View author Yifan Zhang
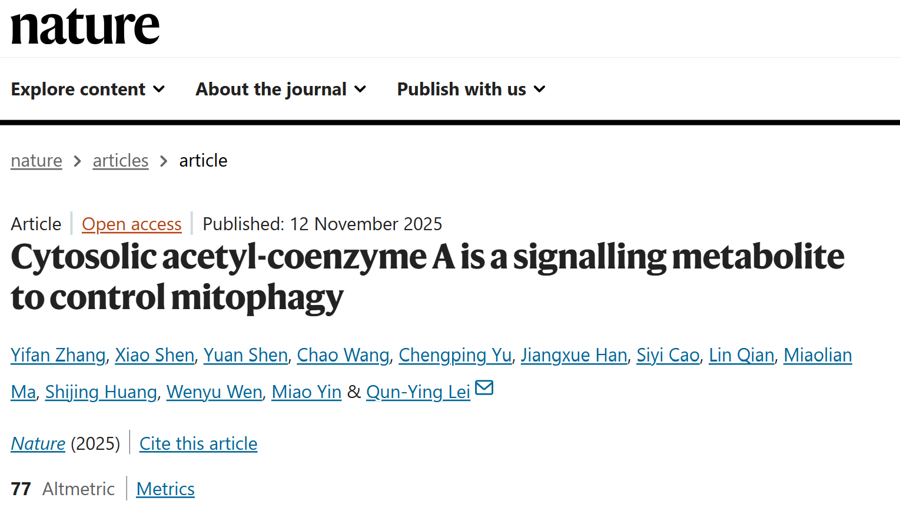 [x=58, y=355]
